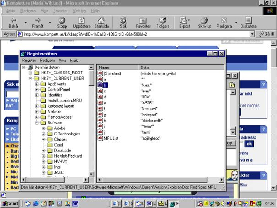Click the Framåt forward arrow icon
This screenshot has height=208, width=277.
(37, 20)
